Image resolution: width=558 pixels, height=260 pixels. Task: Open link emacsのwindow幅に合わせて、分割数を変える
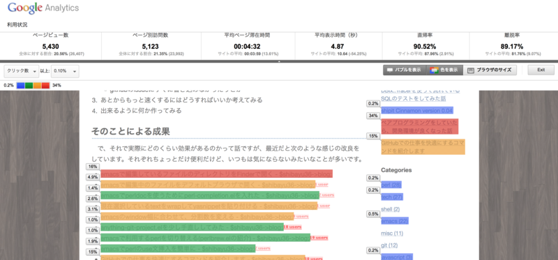(197, 217)
